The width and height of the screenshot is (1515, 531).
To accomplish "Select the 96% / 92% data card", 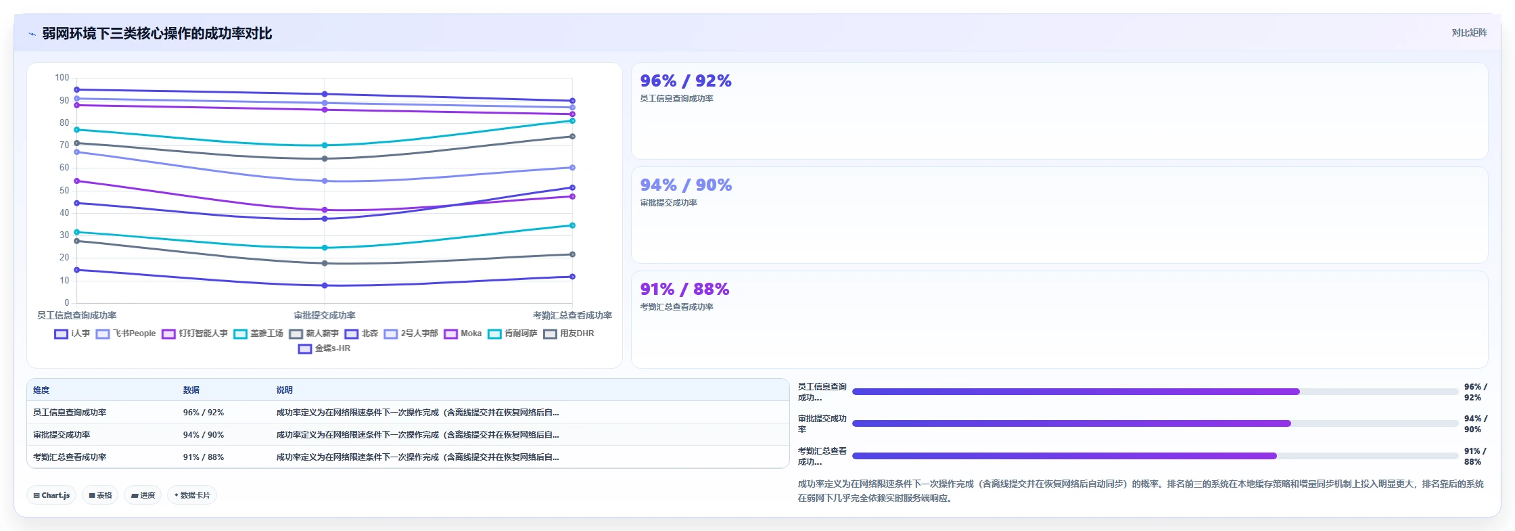I will click(1059, 111).
